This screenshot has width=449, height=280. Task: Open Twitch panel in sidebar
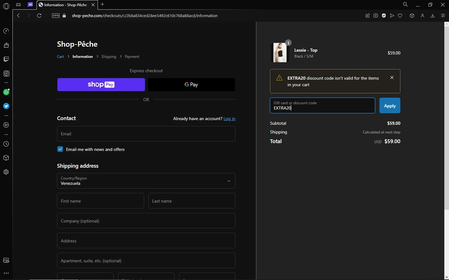tap(6, 59)
